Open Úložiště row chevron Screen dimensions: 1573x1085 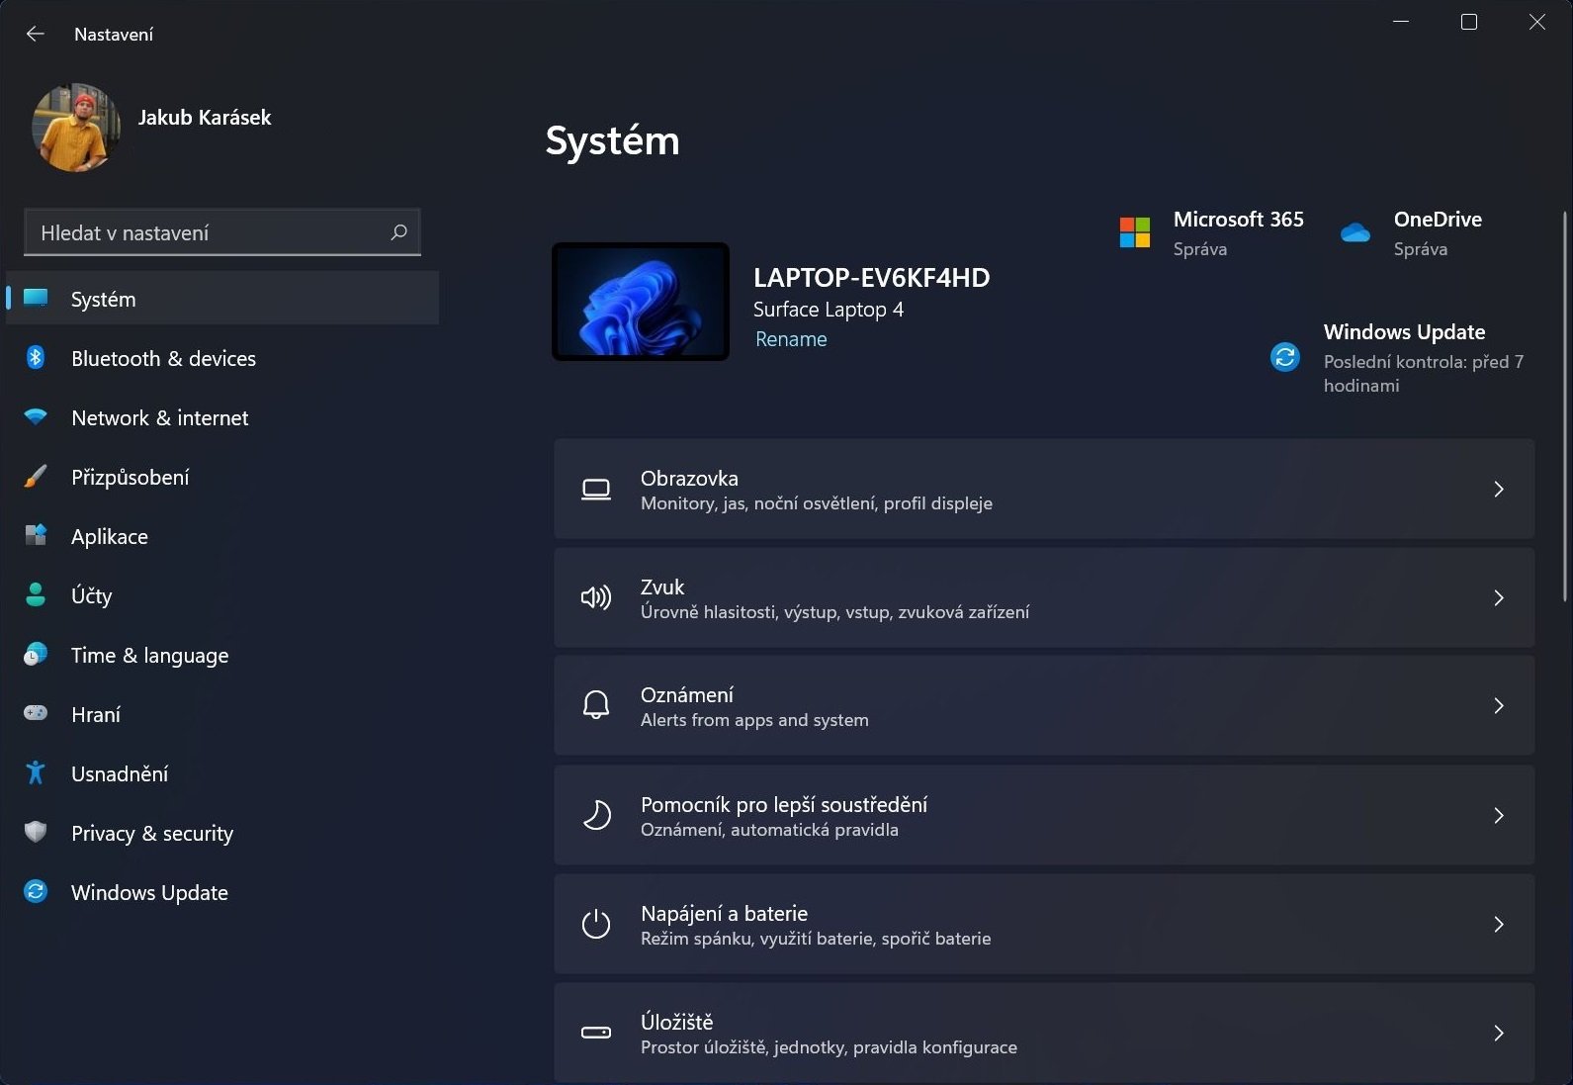1499,1033
